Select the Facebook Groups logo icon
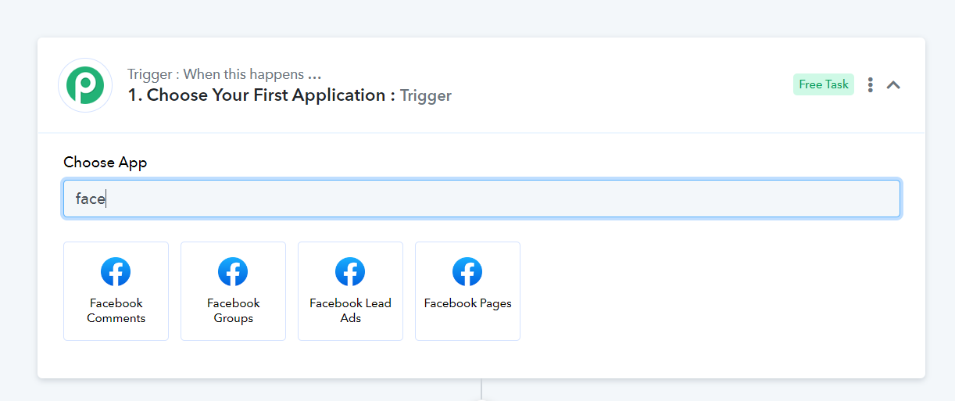Viewport: 955px width, 401px height. [x=233, y=272]
